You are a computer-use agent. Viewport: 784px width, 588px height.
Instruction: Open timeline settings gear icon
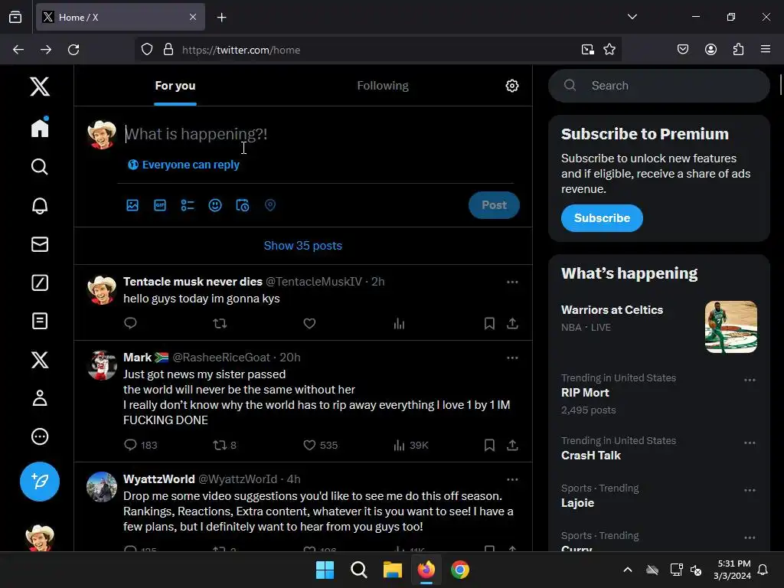[512, 86]
